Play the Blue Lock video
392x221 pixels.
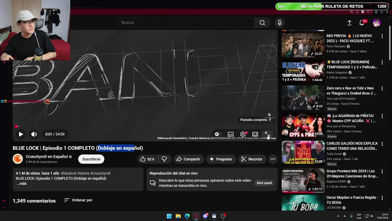21,134
